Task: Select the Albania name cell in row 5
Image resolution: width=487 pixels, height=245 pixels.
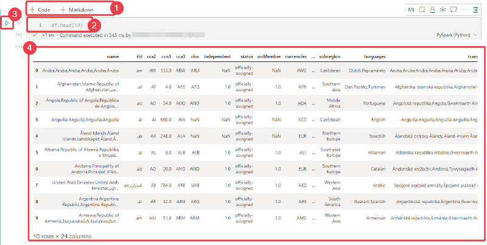Action: (x=82, y=153)
